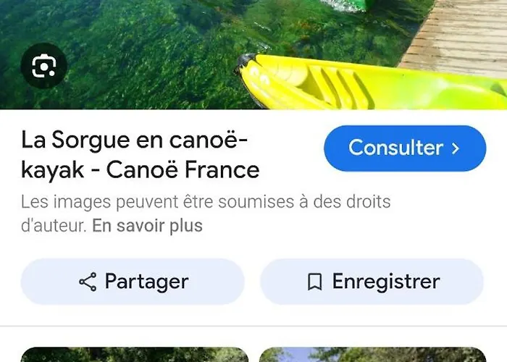The width and height of the screenshot is (507, 362).
Task: Visit the page via the Consulter button
Action: (405, 148)
